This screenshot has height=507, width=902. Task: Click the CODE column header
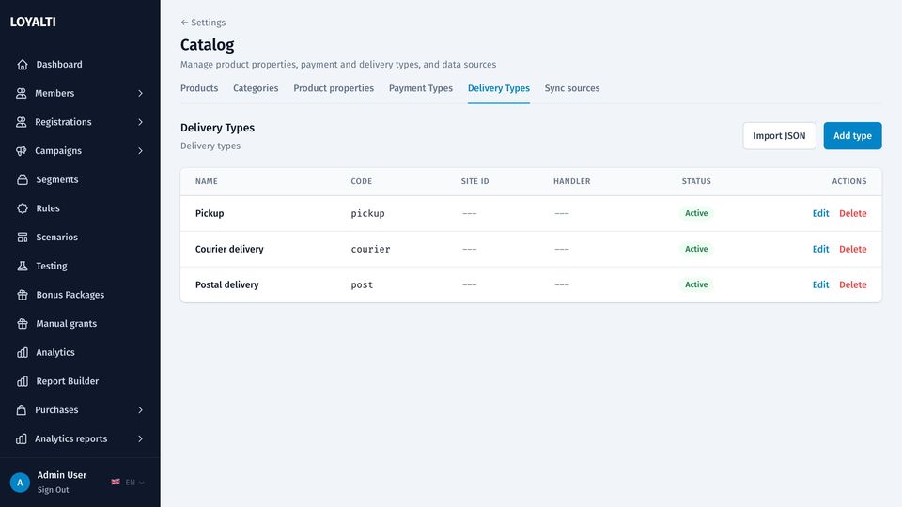(361, 181)
